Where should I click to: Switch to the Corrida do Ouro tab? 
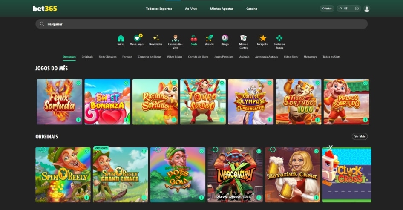pos(198,57)
